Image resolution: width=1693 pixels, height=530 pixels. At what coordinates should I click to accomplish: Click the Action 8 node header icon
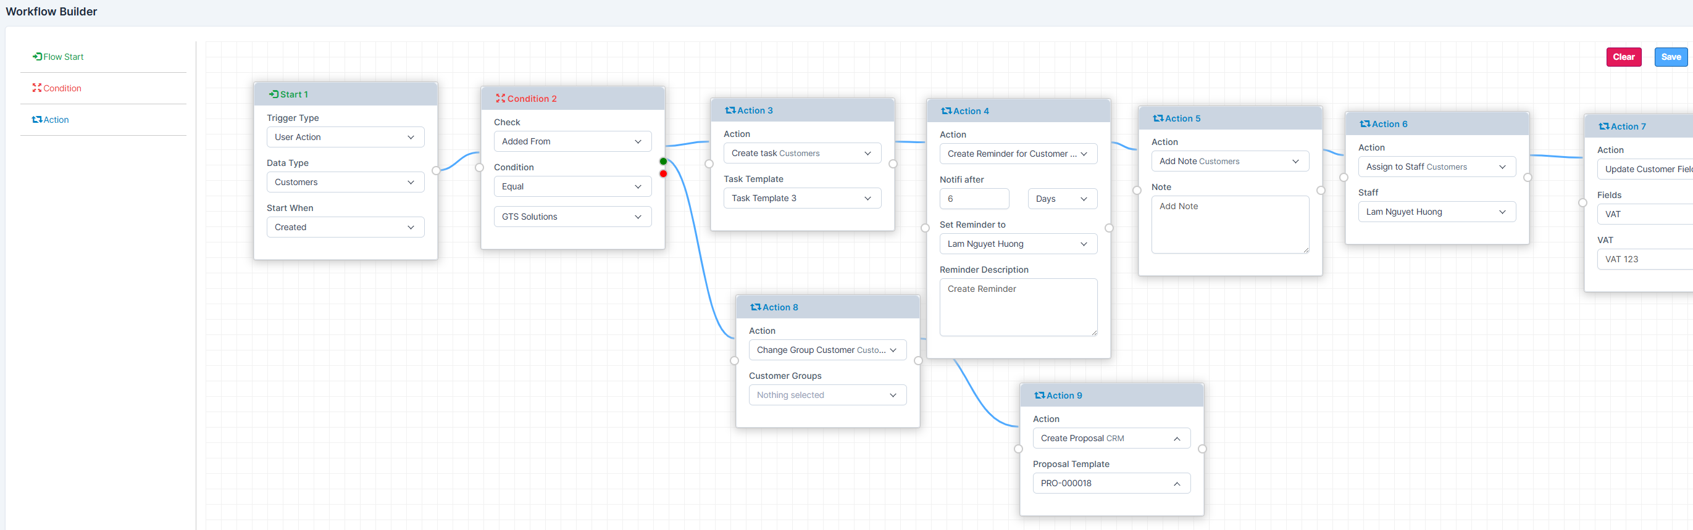pos(755,307)
